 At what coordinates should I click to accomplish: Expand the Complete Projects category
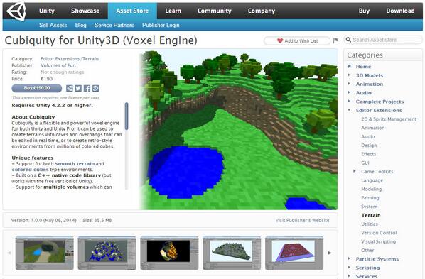pos(349,102)
